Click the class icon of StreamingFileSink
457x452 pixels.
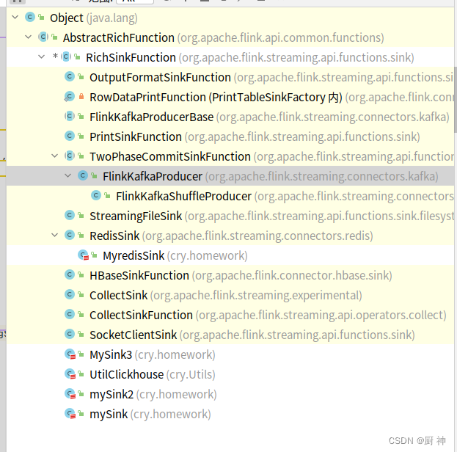point(70,215)
